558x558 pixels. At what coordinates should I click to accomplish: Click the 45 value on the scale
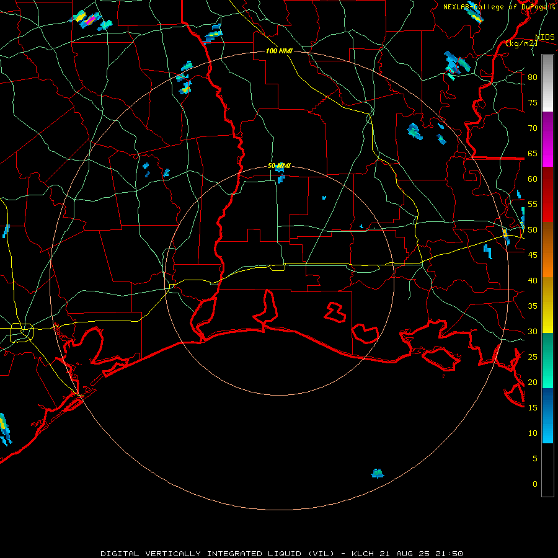tap(533, 255)
